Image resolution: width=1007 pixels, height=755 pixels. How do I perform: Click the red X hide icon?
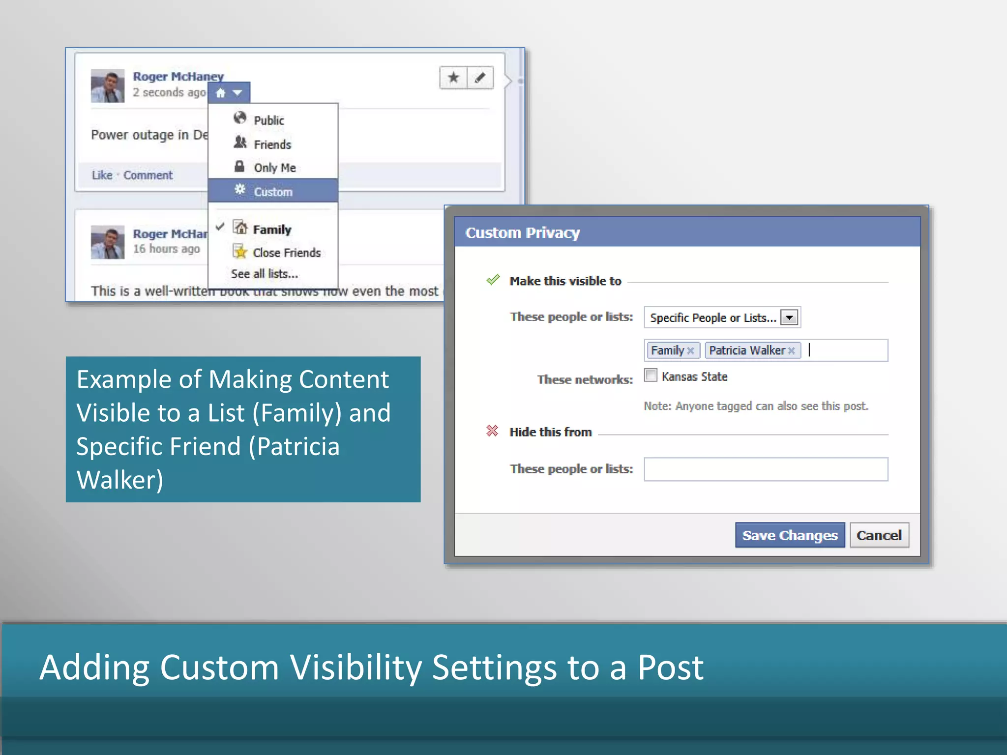[492, 431]
